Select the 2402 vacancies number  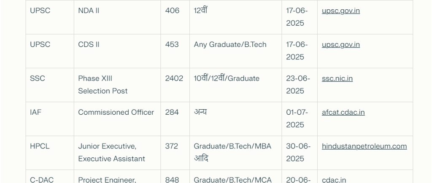click(x=174, y=78)
